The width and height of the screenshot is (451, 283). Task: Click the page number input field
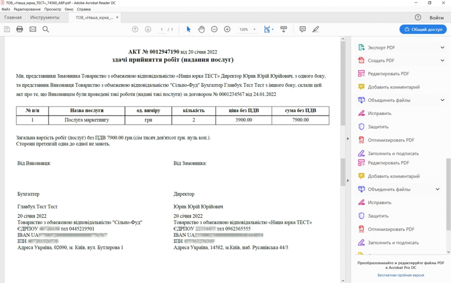point(162,29)
